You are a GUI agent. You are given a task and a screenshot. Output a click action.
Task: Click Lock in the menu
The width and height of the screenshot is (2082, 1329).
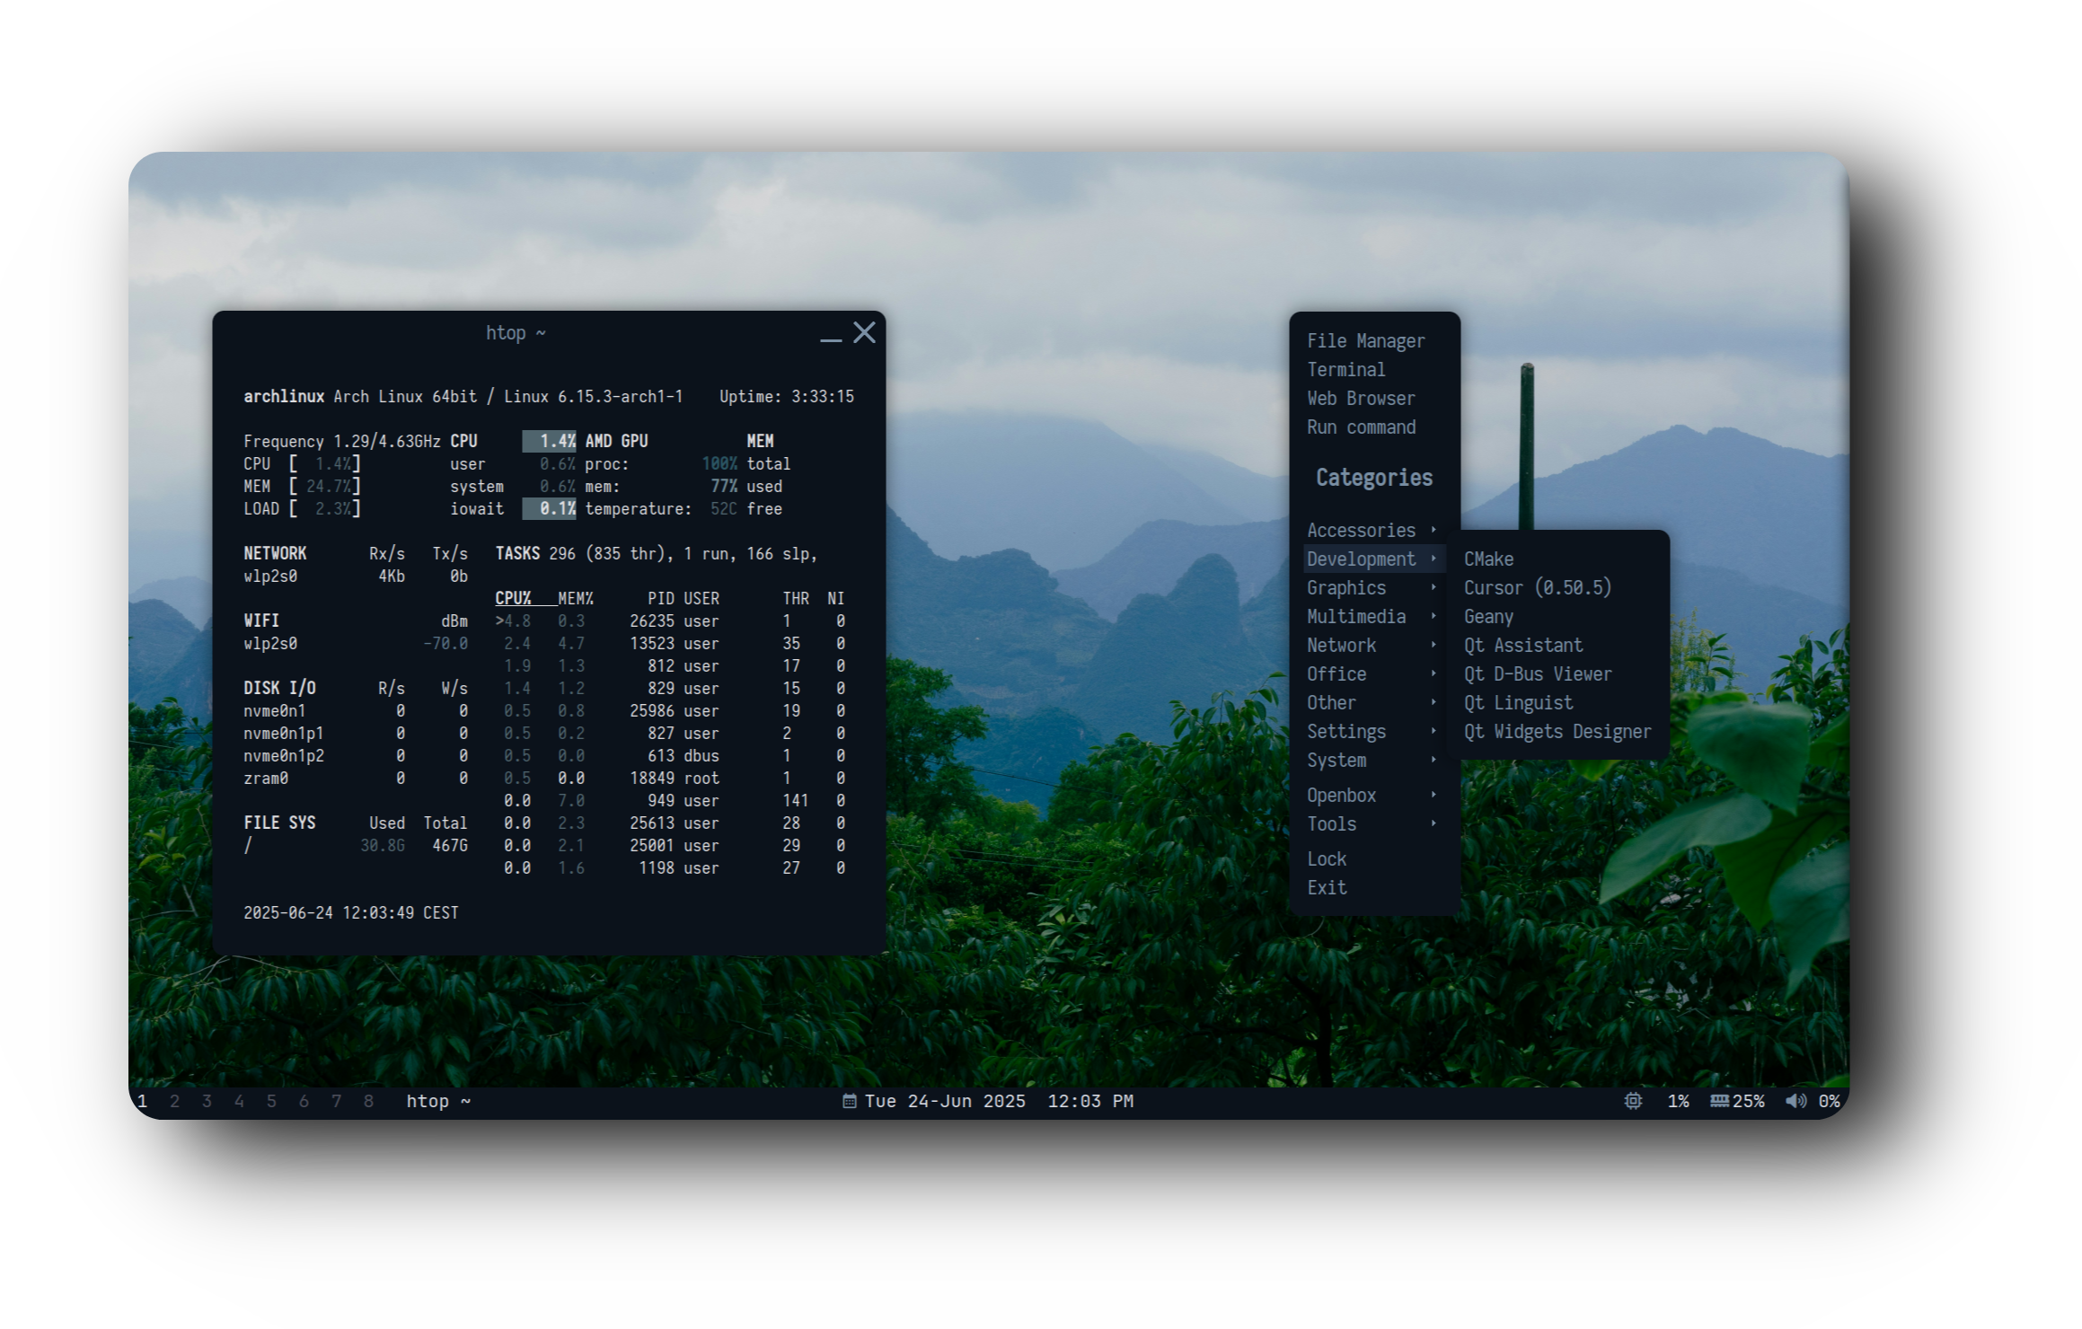click(1327, 858)
